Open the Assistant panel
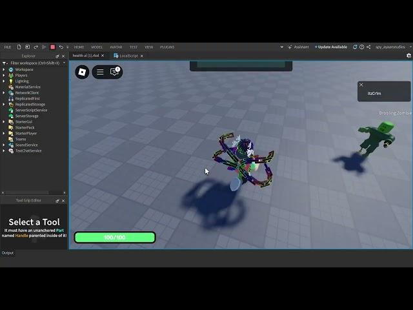The image size is (413, 310). point(298,47)
